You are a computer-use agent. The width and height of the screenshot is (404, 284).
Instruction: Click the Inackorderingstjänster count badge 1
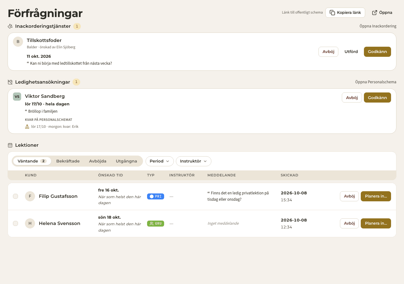pos(77,26)
